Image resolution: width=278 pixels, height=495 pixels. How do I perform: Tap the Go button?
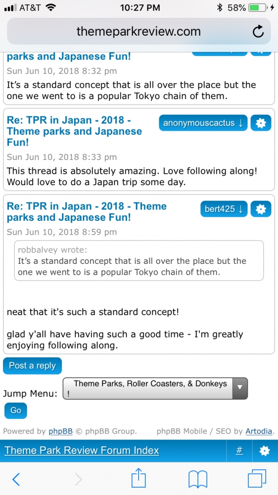click(x=16, y=410)
